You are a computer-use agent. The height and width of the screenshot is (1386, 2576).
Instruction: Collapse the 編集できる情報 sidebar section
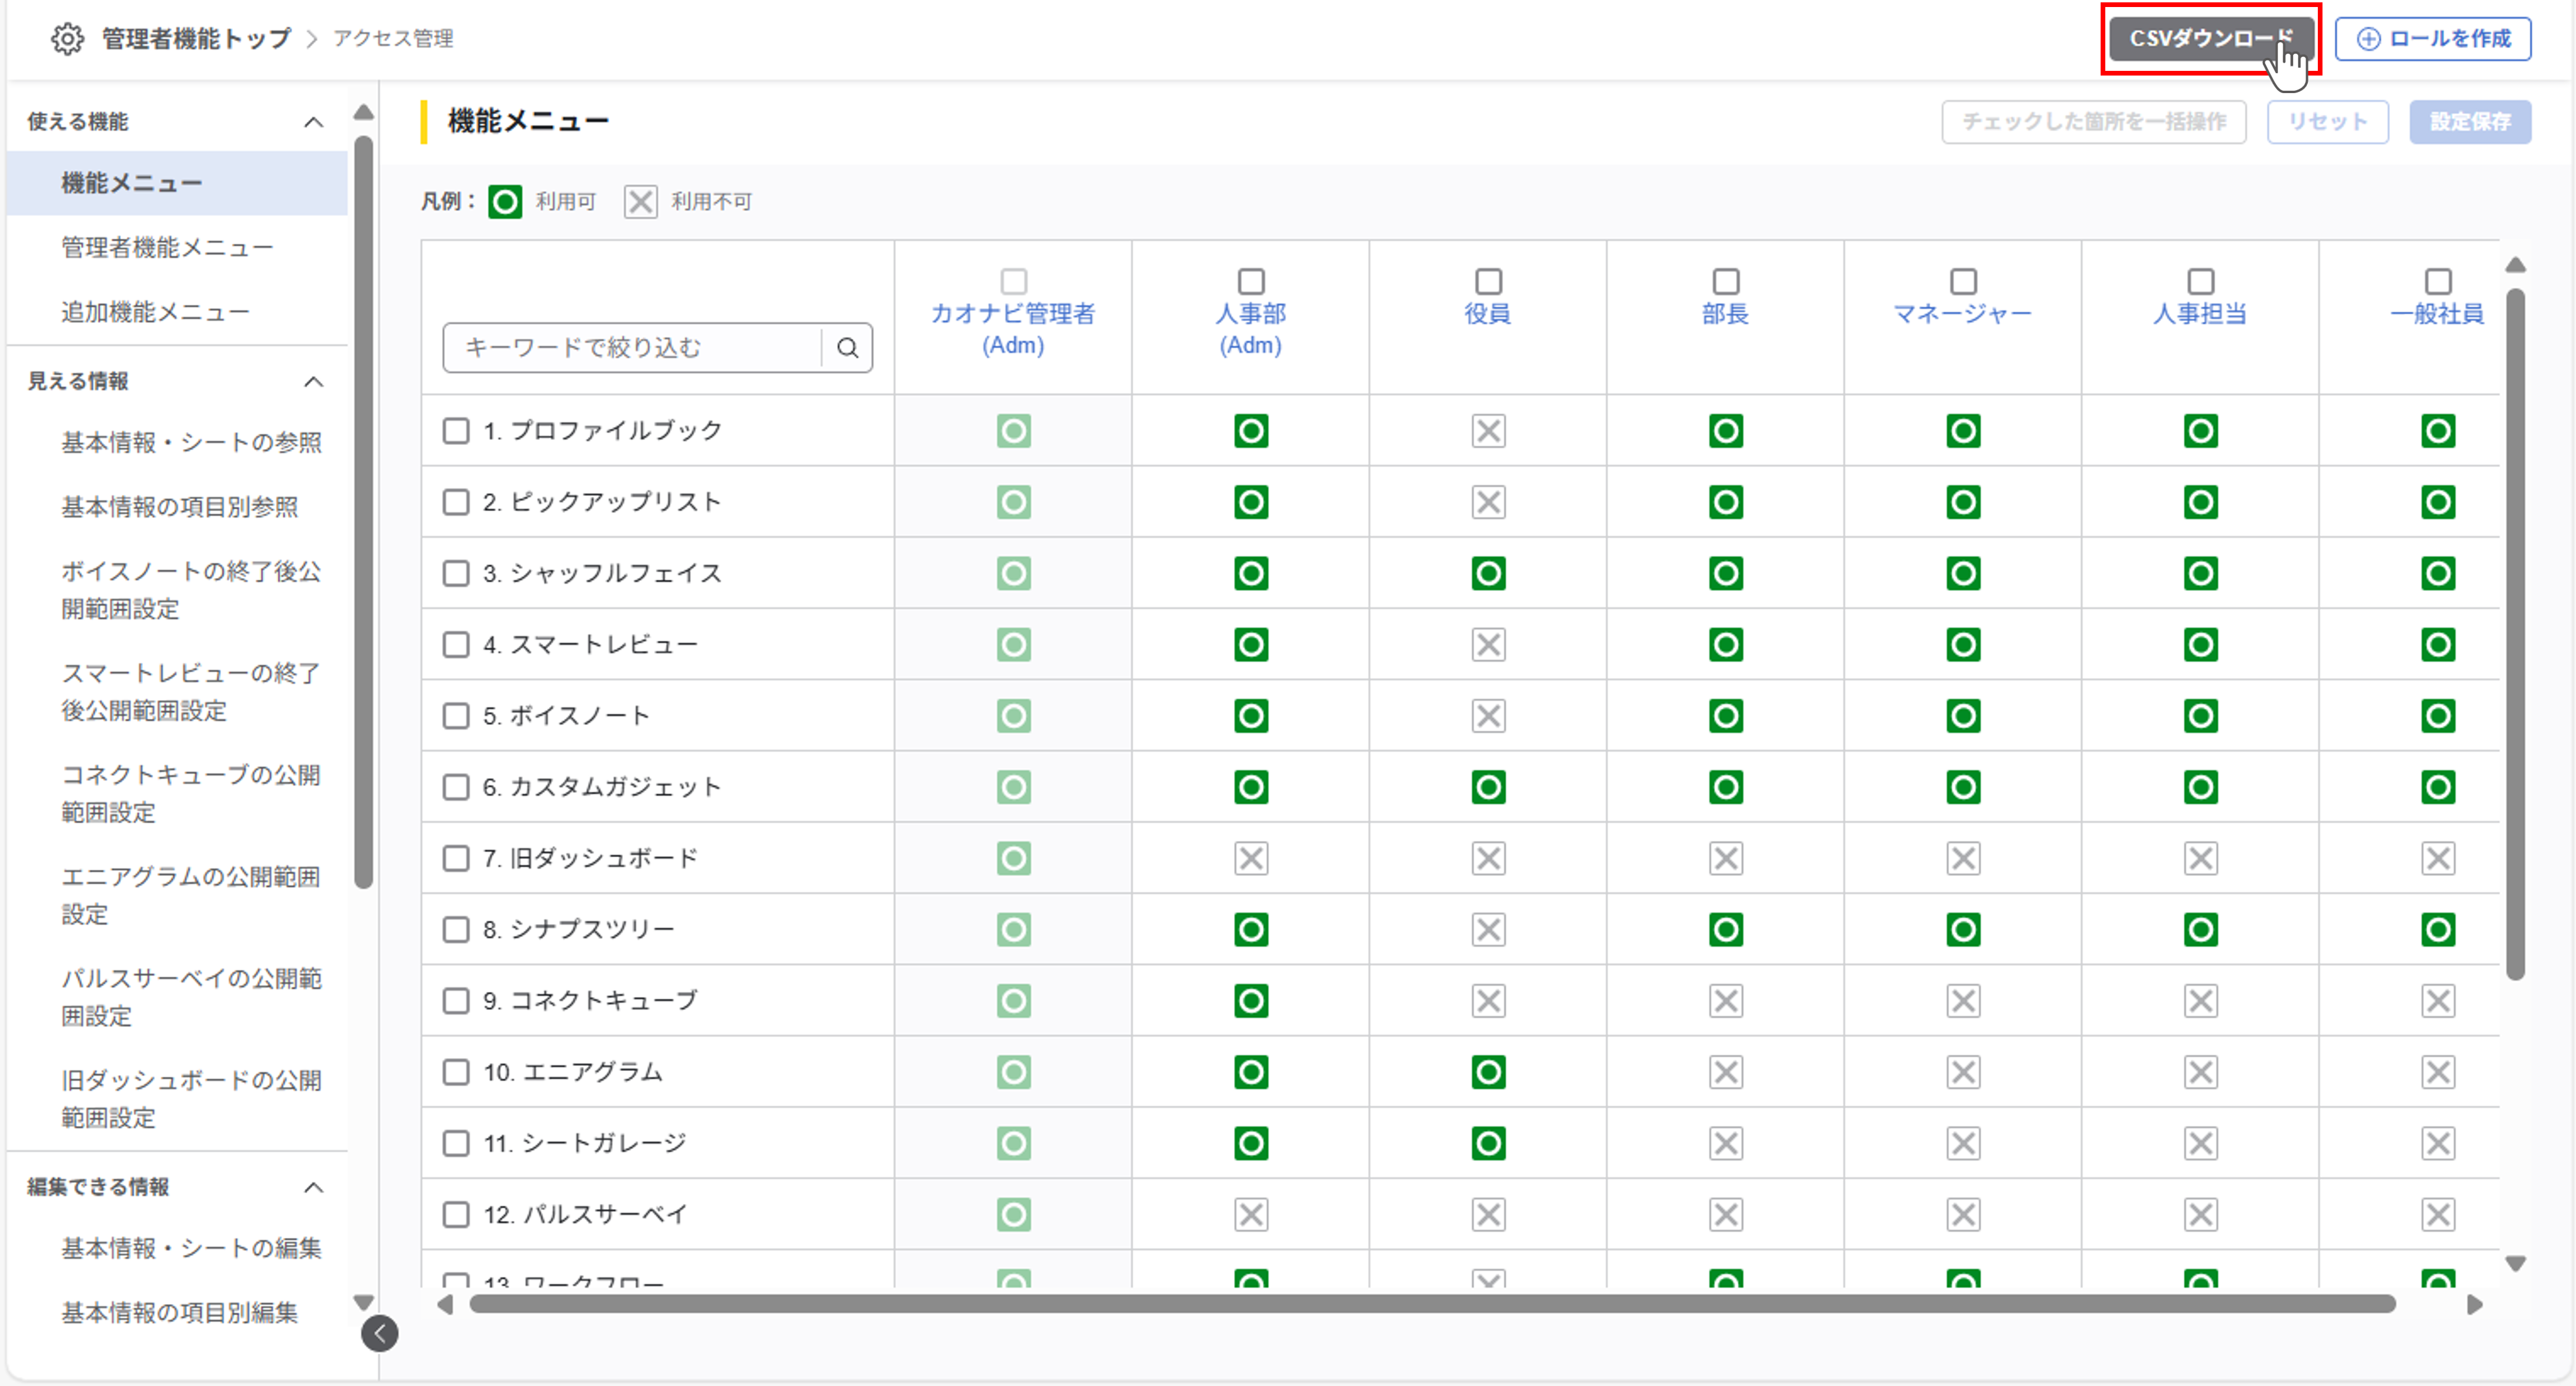pyautogui.click(x=313, y=1187)
